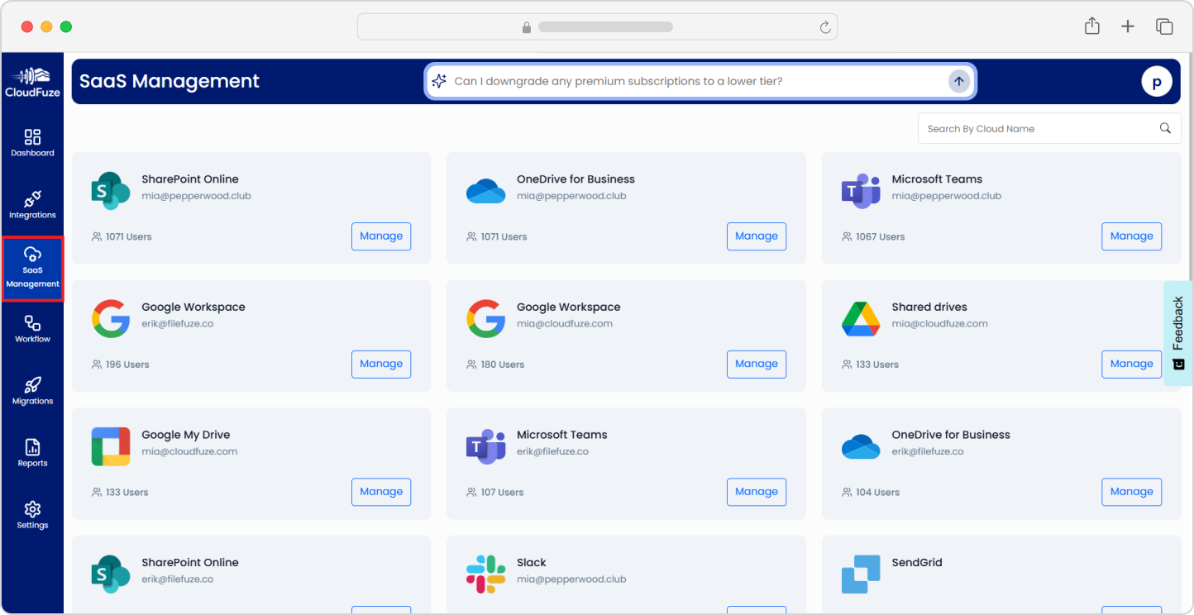
Task: Click mia@pepperwood.club under Slack
Action: (x=571, y=579)
